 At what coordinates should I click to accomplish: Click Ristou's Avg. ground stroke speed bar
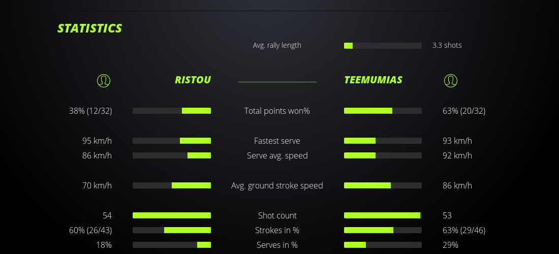pos(172,185)
